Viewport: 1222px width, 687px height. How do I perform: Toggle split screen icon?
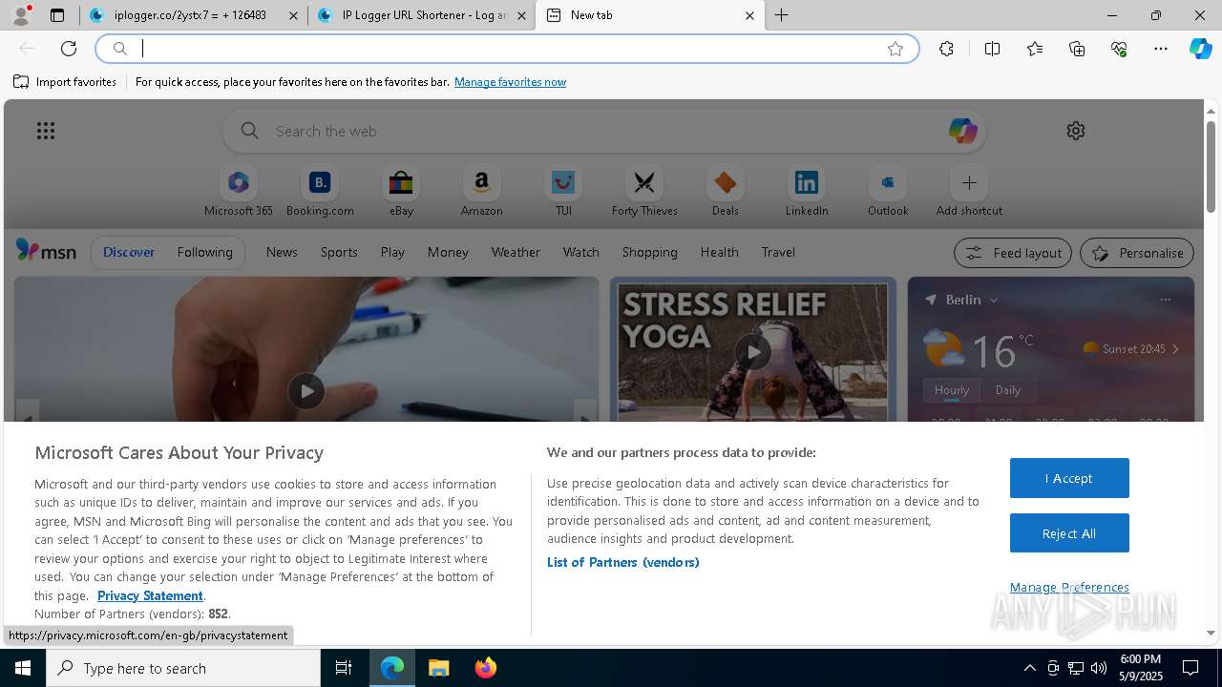click(992, 49)
